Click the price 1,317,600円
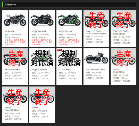 click(97, 36)
